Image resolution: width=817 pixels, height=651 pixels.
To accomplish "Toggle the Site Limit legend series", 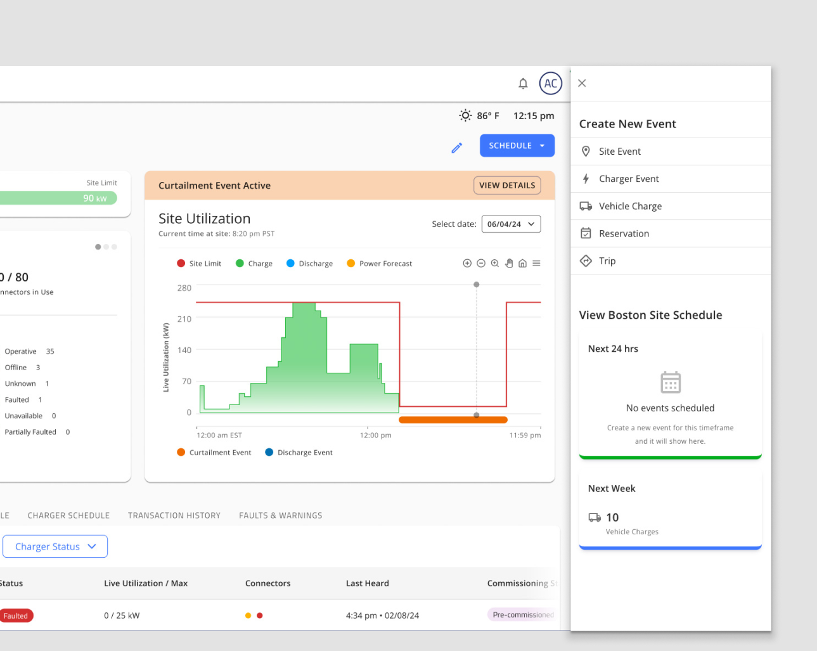I will coord(199,264).
